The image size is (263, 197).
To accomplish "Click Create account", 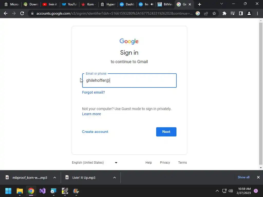I will [x=95, y=132].
